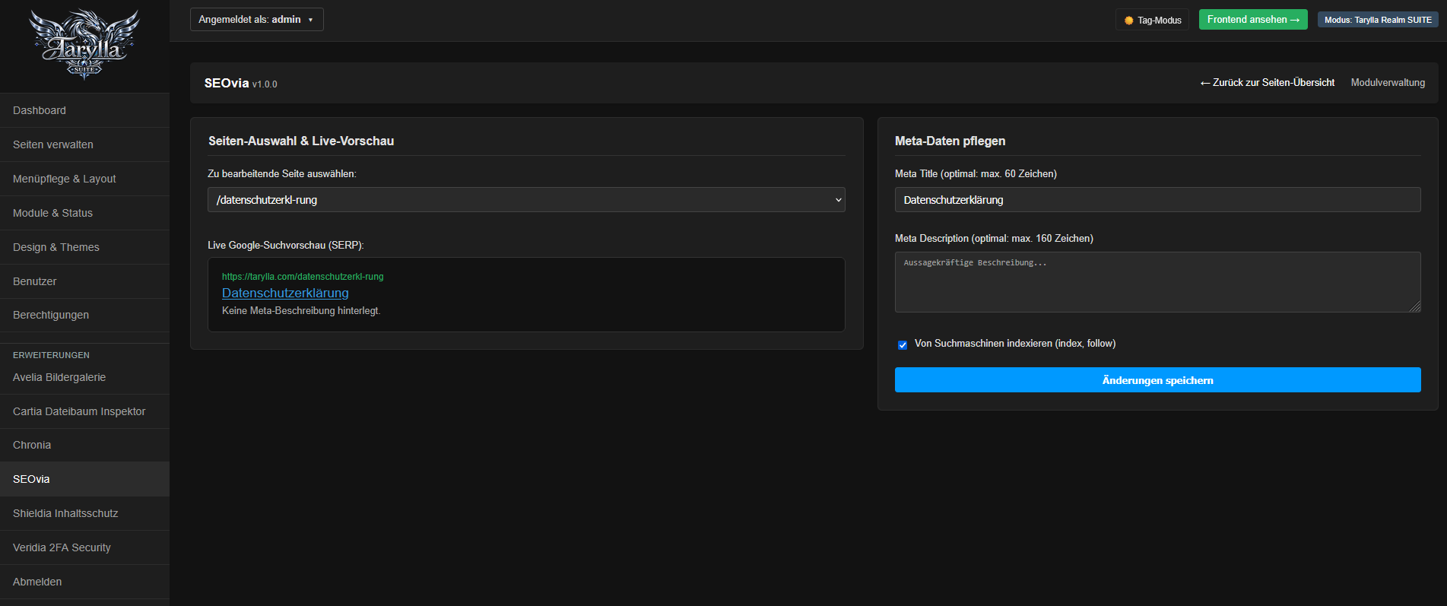1447x606 pixels.
Task: Go to Veridia 2FA Security
Action: pos(84,547)
